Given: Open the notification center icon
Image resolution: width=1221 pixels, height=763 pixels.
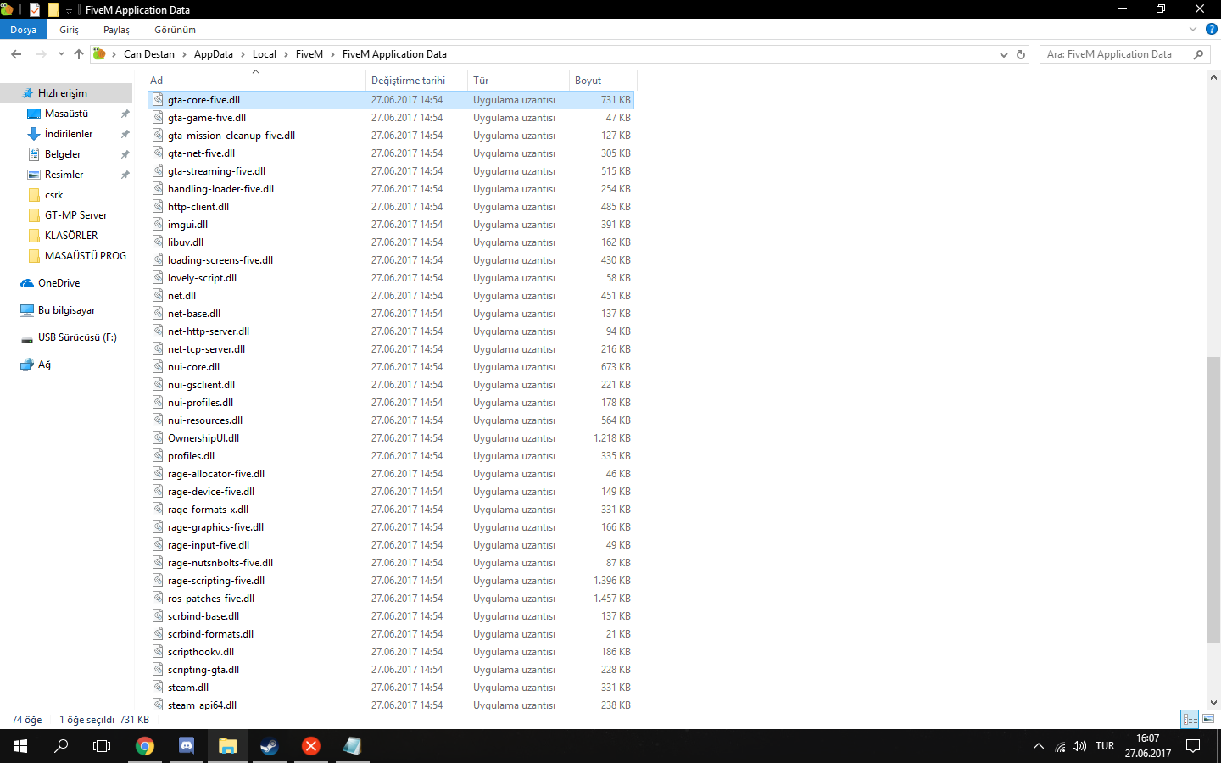Looking at the screenshot, I should [x=1193, y=746].
